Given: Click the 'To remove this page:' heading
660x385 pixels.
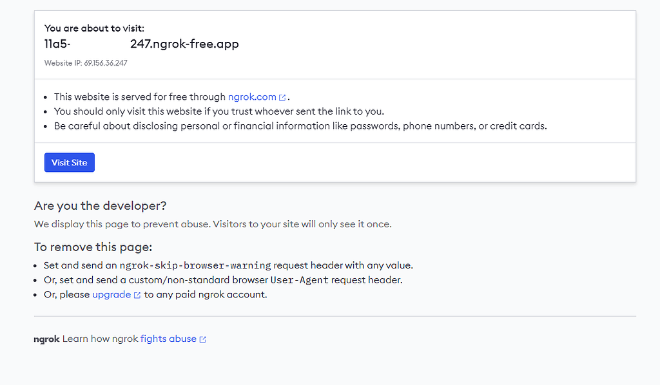Looking at the screenshot, I should 93,247.
